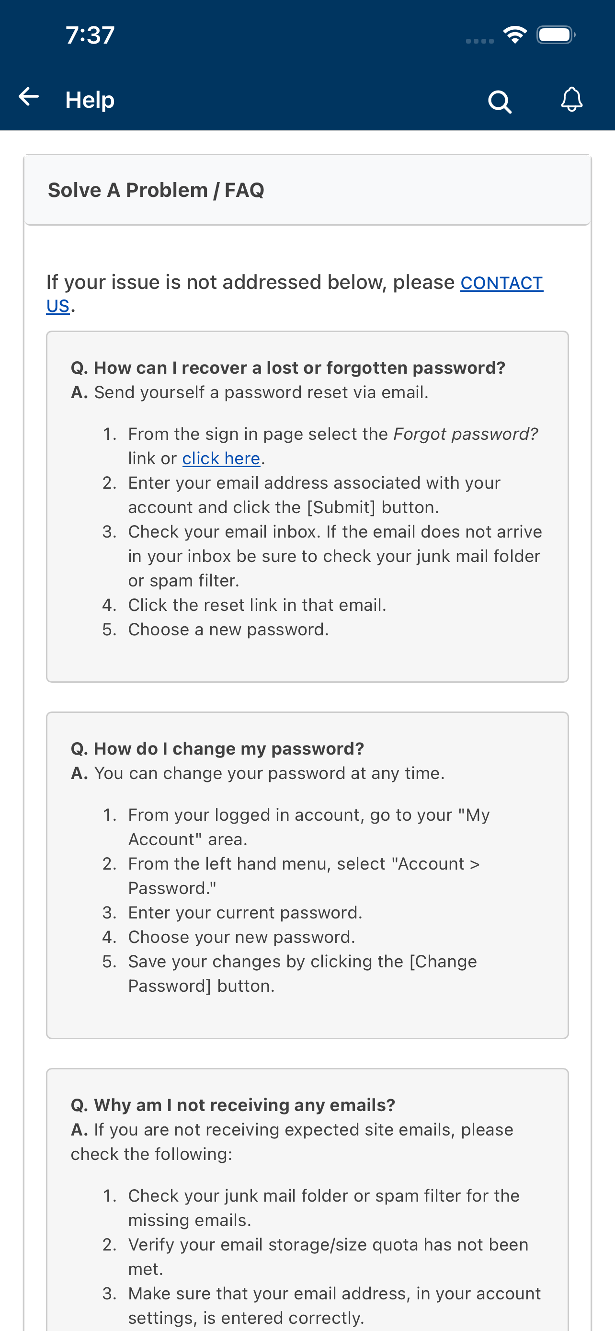This screenshot has width=615, height=1331.
Task: Open the CONTACT US link
Action: click(x=295, y=294)
